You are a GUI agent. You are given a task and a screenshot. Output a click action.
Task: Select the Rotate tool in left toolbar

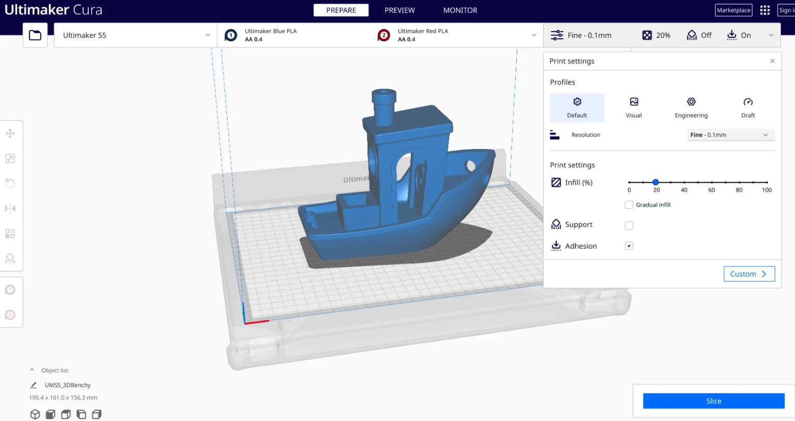[10, 183]
